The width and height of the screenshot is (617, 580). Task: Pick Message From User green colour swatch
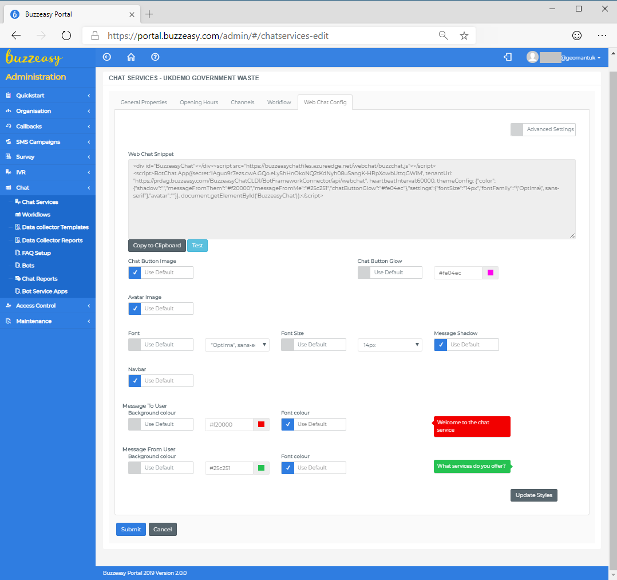point(261,468)
